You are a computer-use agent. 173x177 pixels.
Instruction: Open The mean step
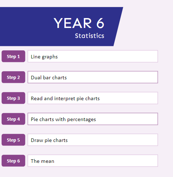[x=93, y=161]
